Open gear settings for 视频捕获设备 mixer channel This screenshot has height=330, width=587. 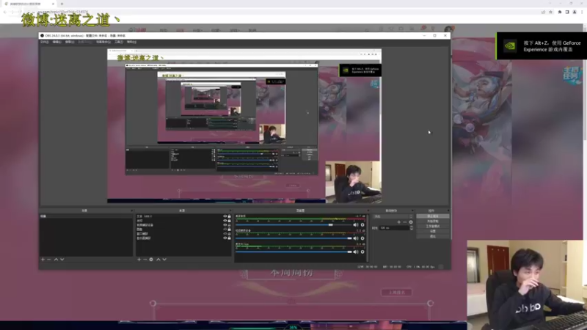(362, 238)
